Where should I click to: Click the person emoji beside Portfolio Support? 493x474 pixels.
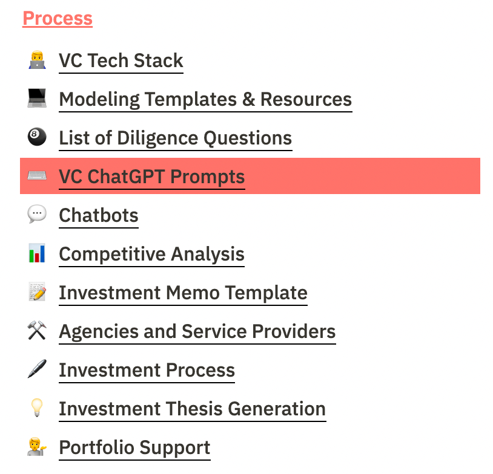pyautogui.click(x=37, y=447)
